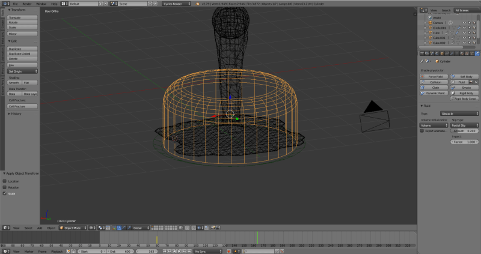This screenshot has height=254, width=481.
Task: Open the Add menu in 3D view header
Action: [40, 228]
